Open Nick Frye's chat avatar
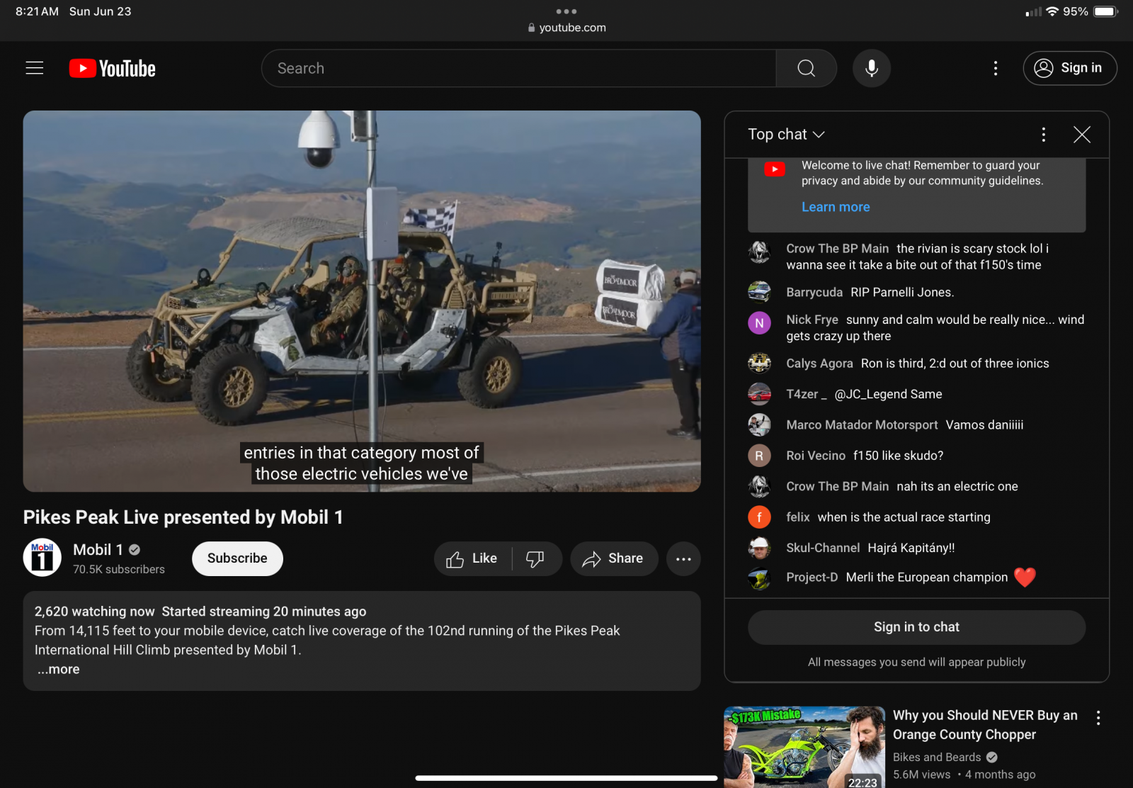 (760, 323)
